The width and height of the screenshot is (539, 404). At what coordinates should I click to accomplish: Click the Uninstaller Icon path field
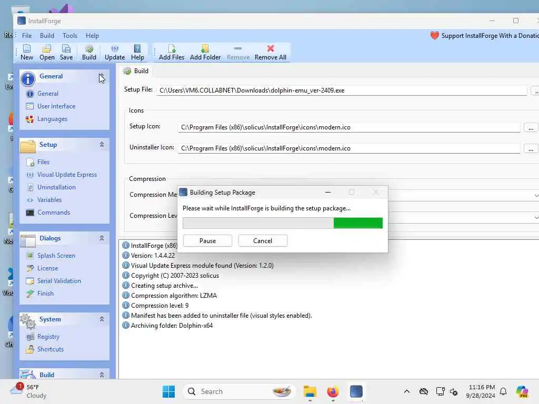[x=349, y=148]
